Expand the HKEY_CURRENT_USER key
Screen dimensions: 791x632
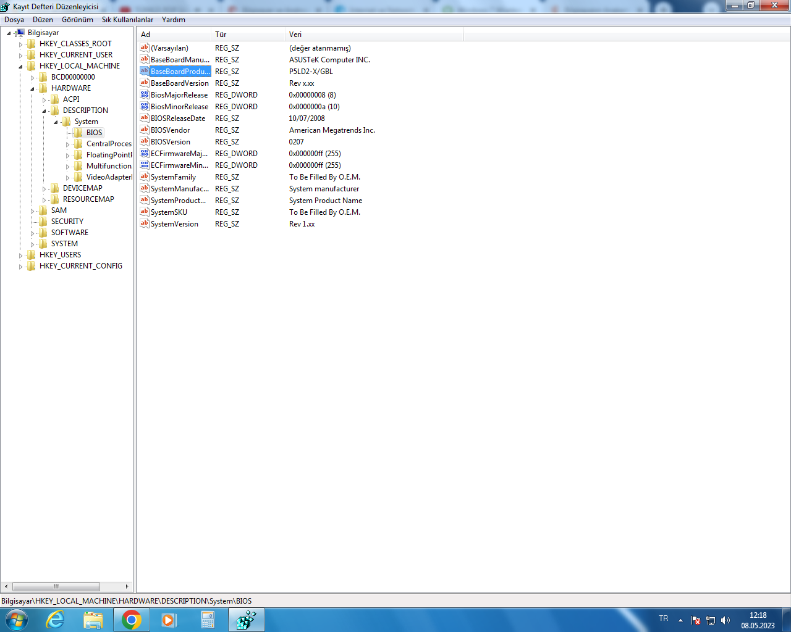click(x=20, y=56)
